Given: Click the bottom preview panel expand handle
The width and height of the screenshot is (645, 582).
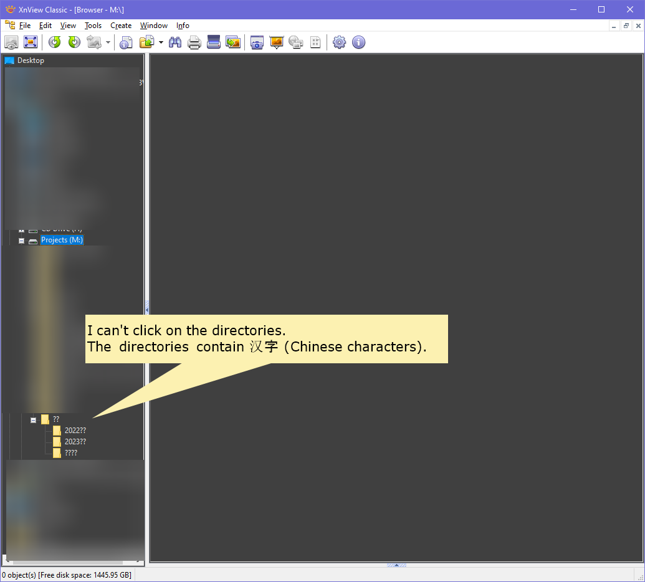Looking at the screenshot, I should [x=396, y=565].
